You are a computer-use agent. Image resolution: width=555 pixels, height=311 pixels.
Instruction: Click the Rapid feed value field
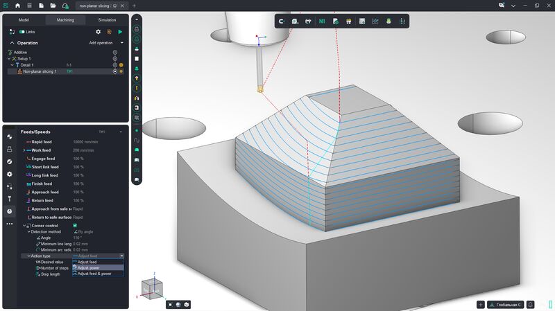click(87, 141)
